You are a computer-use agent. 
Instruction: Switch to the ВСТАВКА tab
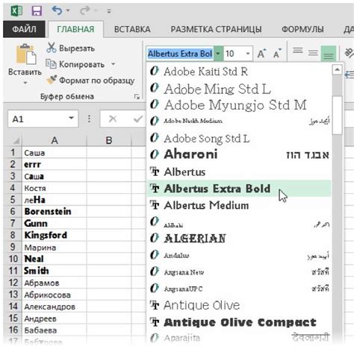click(x=132, y=29)
